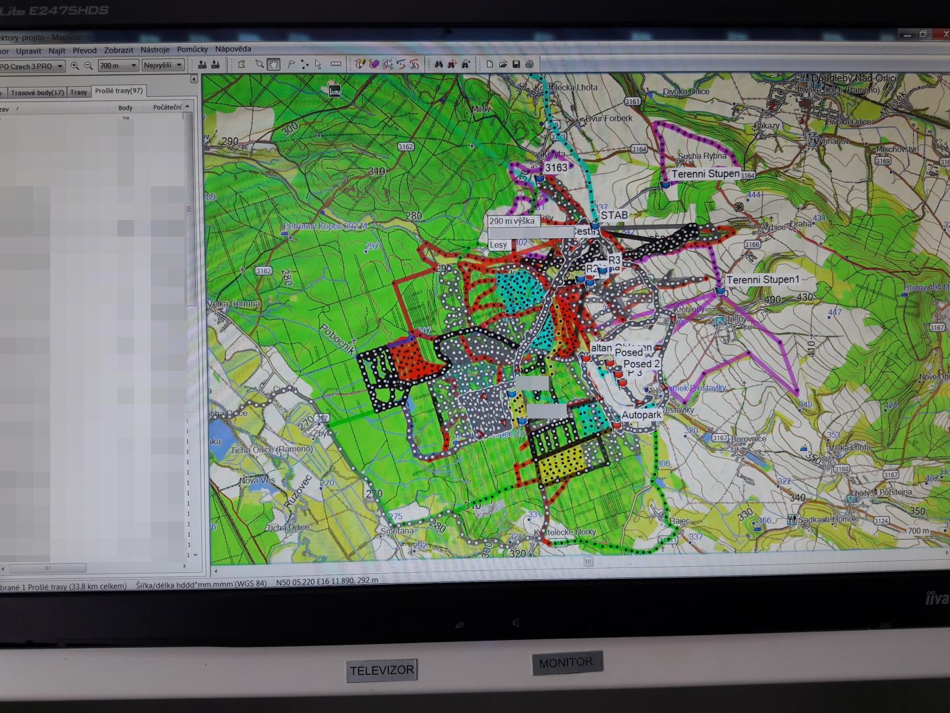
Task: Click the zoom in magnifier icon
Action: pos(75,66)
